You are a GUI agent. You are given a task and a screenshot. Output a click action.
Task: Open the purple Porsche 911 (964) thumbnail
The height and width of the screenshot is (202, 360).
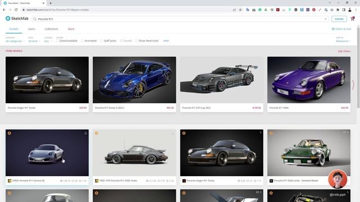point(309,80)
